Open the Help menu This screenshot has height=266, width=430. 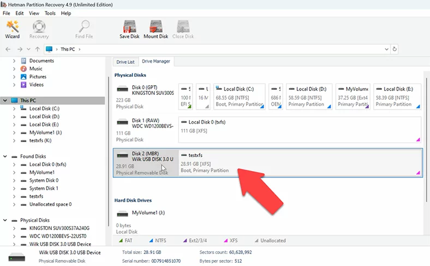click(66, 13)
